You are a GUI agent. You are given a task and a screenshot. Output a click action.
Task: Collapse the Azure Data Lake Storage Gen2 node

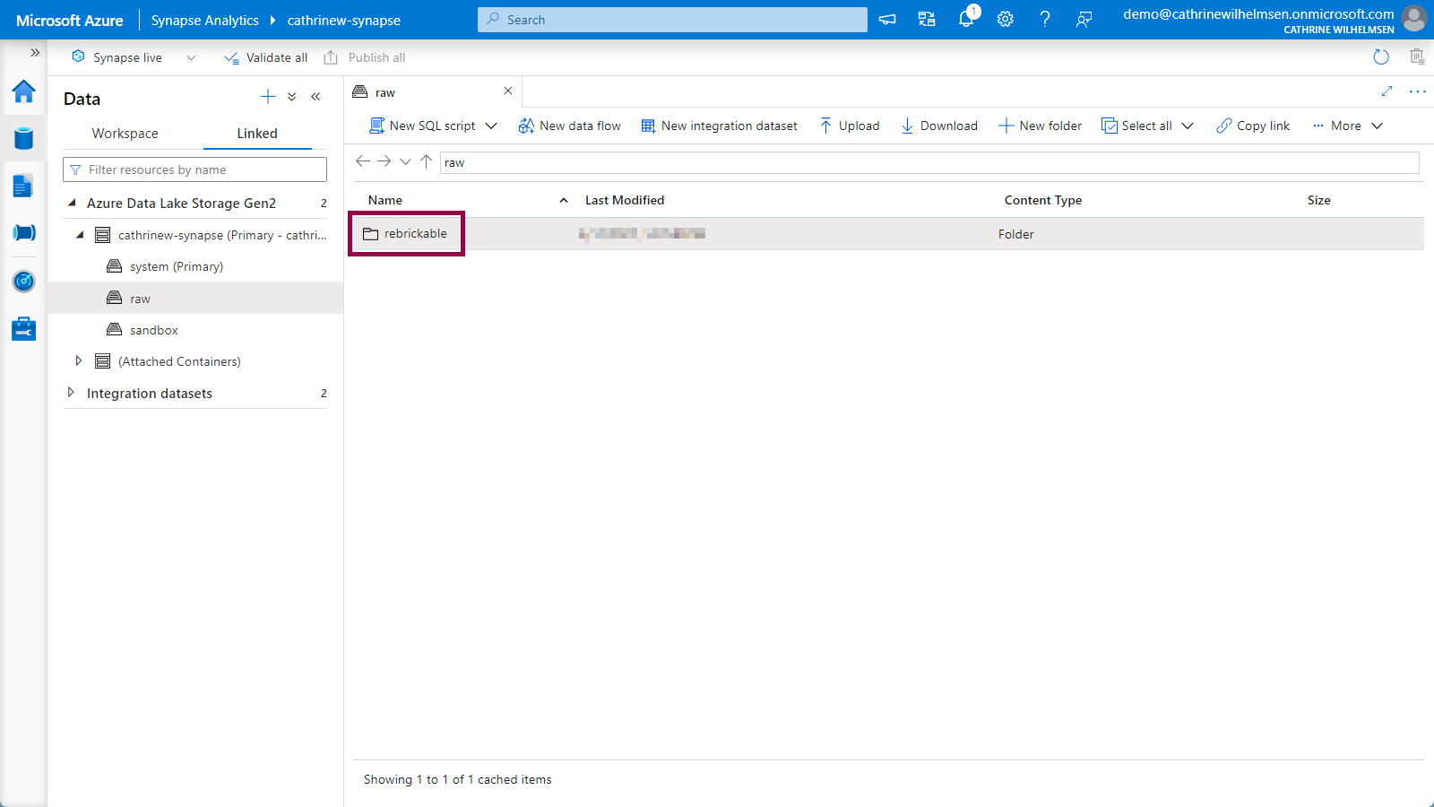(x=72, y=204)
